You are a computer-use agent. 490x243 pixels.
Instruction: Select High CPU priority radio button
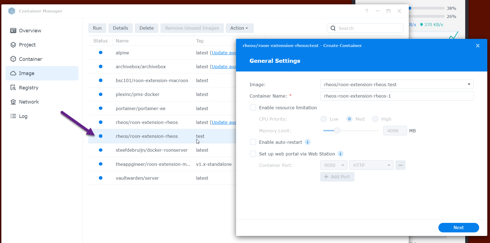375,119
